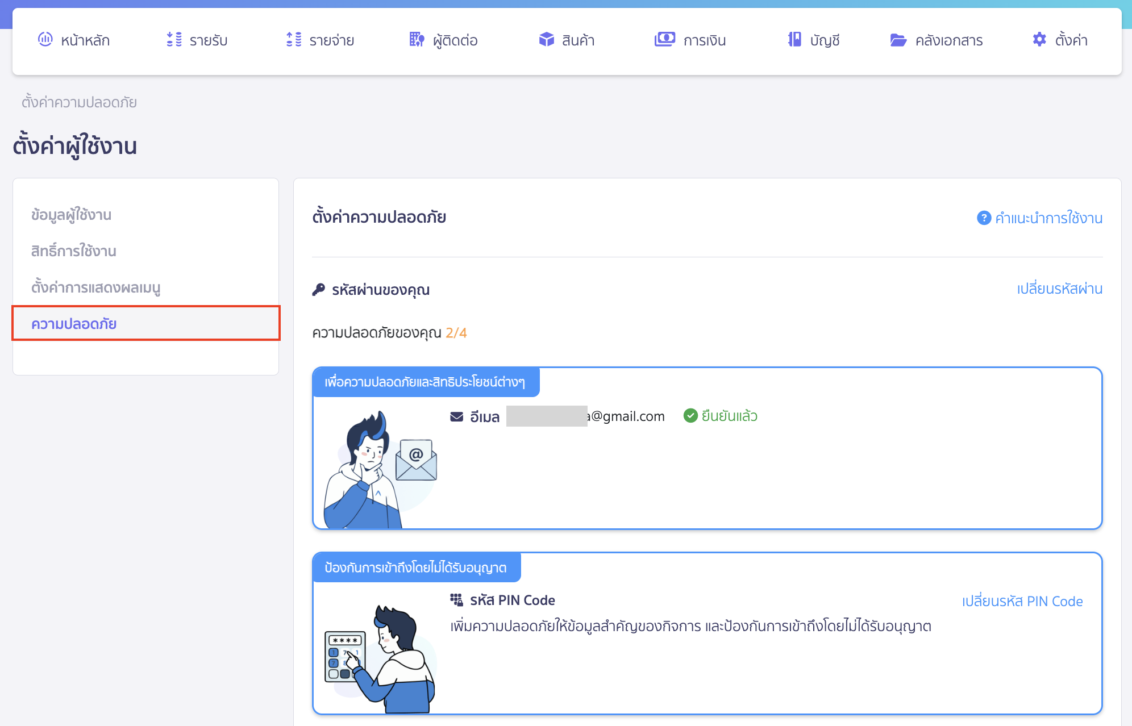Open finance with the การเงิน icon
Image resolution: width=1132 pixels, height=726 pixels.
[x=664, y=40]
